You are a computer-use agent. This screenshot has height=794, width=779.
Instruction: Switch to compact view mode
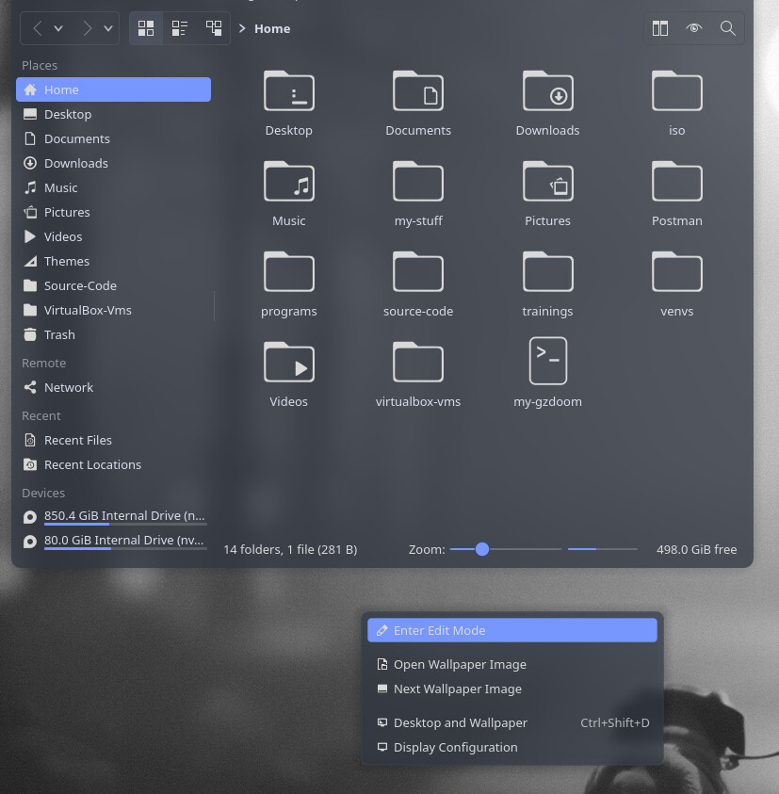(x=180, y=28)
